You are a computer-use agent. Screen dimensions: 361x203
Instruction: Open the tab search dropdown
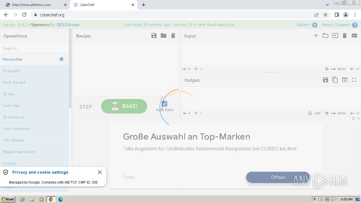327,5
